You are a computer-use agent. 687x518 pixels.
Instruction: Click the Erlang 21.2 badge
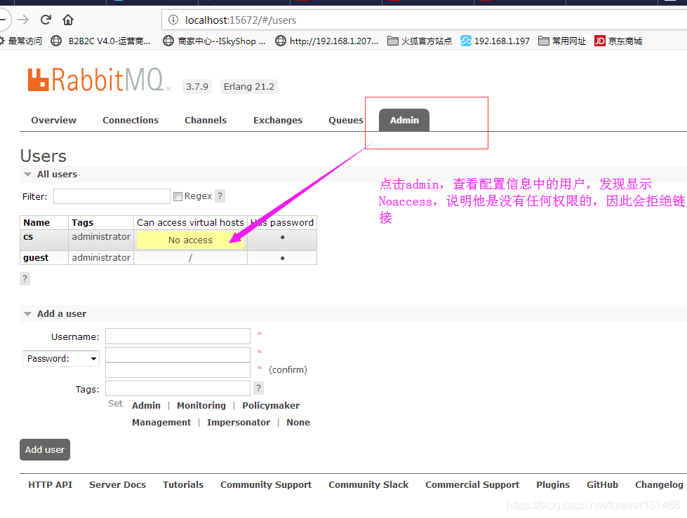249,87
